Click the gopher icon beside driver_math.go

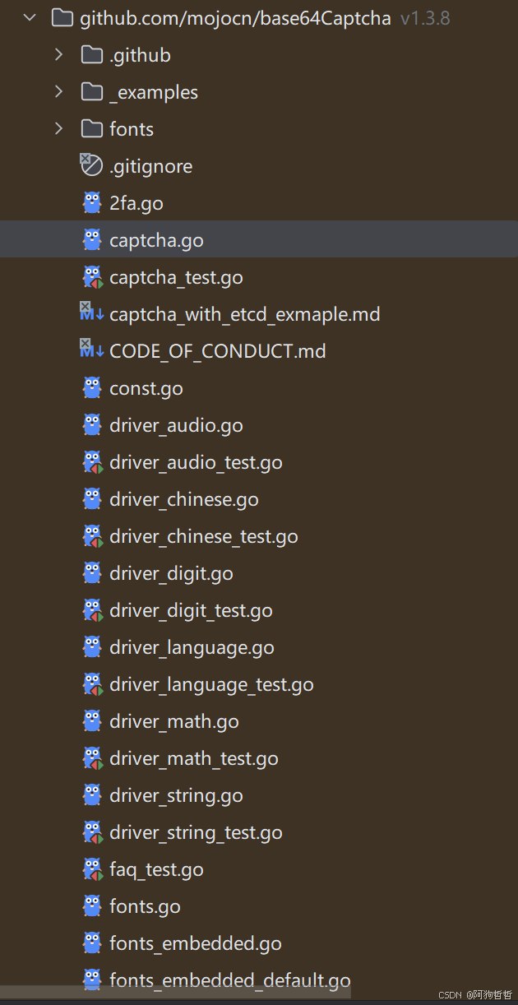tap(92, 720)
